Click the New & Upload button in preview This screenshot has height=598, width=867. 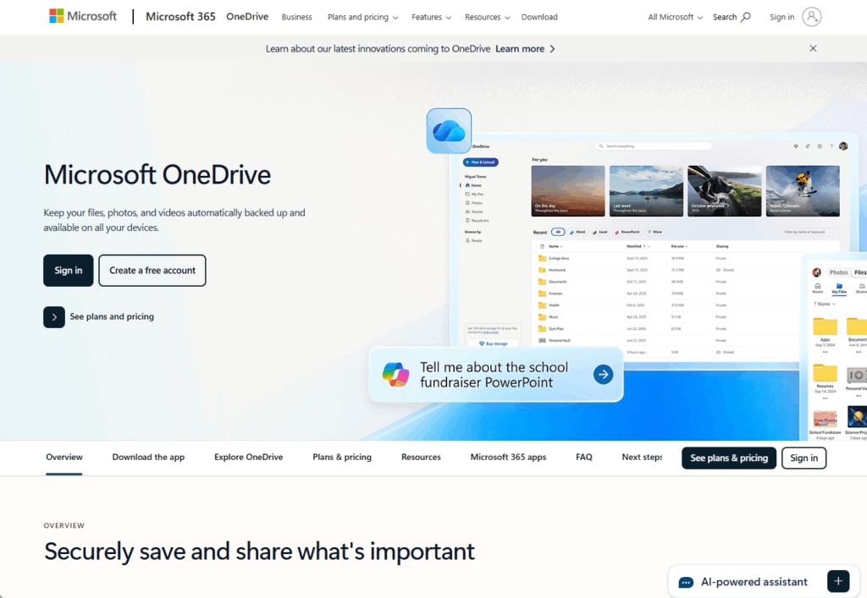[481, 162]
